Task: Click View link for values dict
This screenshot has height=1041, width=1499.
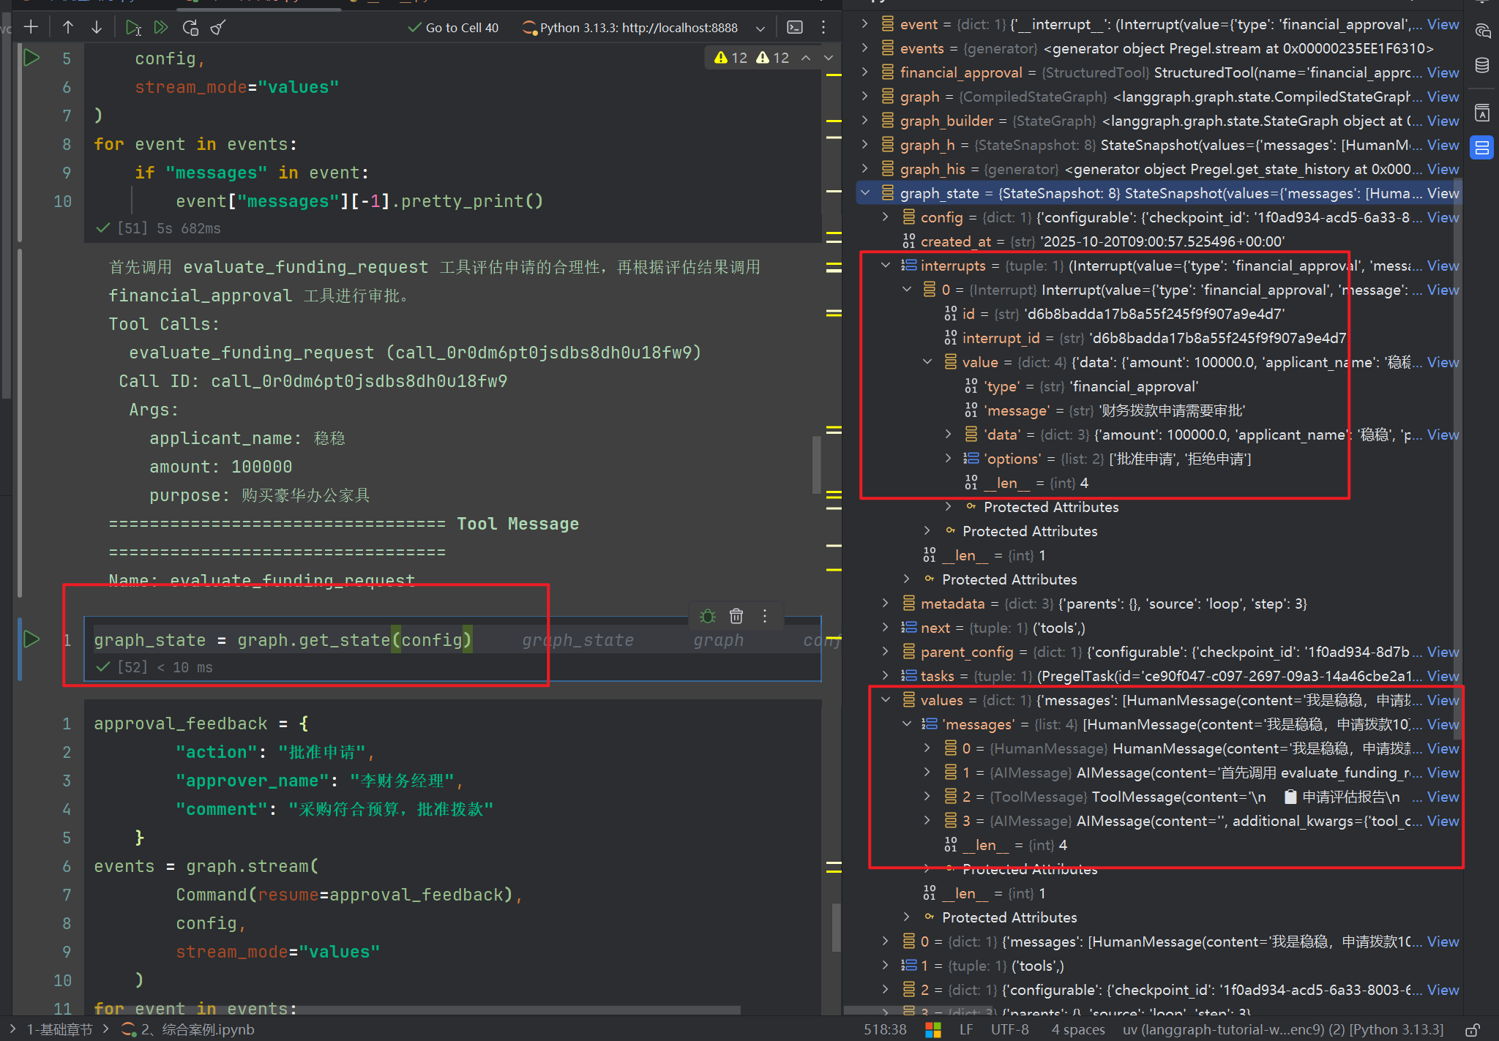Action: [1442, 700]
